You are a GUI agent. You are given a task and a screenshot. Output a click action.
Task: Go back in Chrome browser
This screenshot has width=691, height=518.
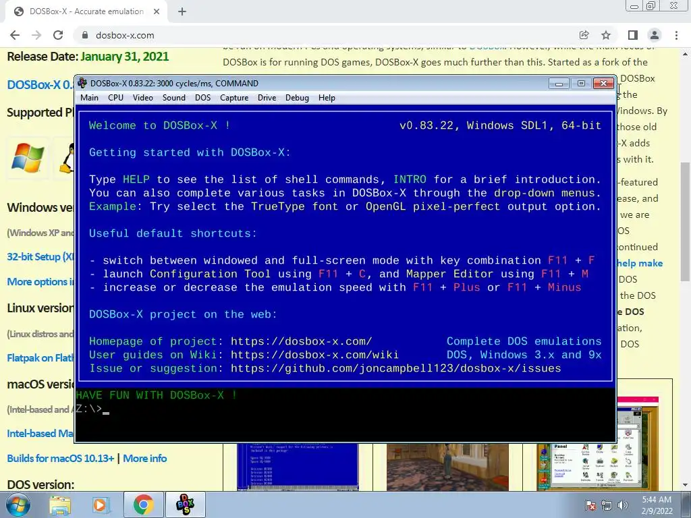[x=15, y=35]
